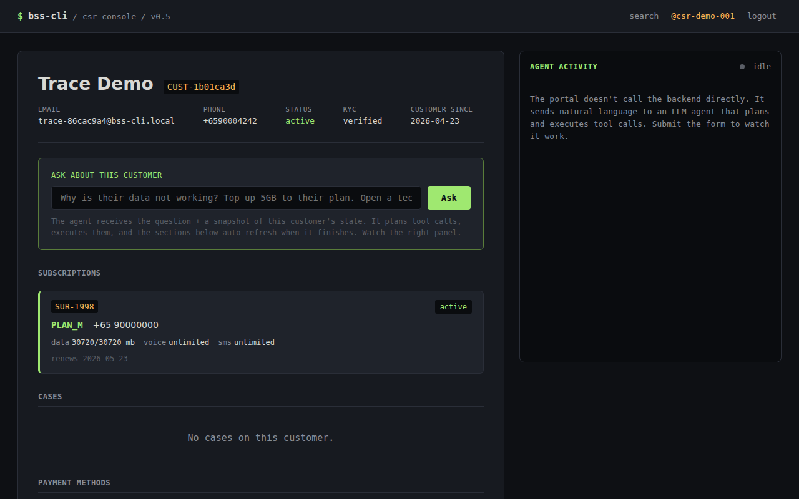Open the csr console breadcrumb link
799x499 pixels.
point(109,16)
